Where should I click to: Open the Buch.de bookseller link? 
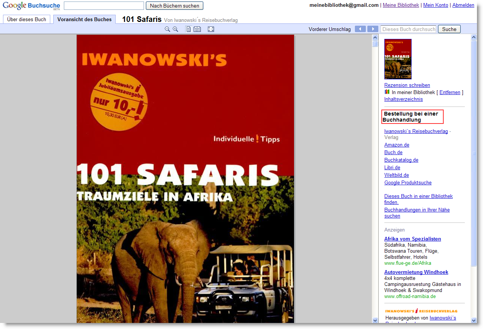tap(393, 152)
